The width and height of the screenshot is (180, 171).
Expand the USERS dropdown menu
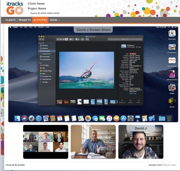pos(55,20)
